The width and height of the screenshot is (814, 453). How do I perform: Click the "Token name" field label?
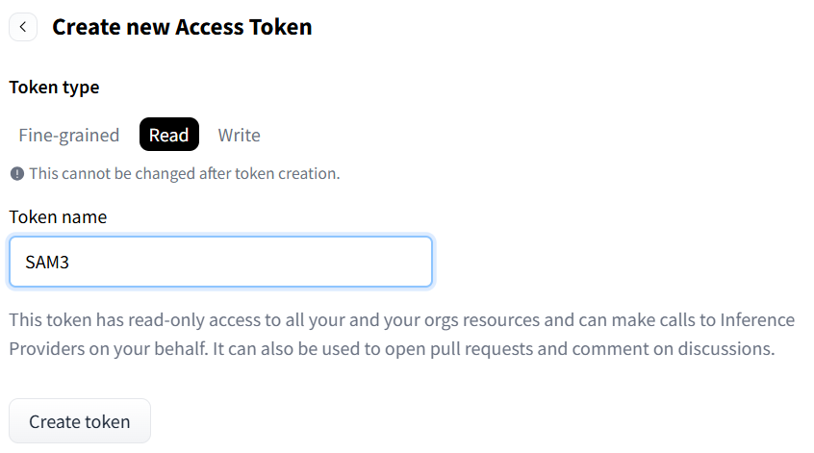58,217
